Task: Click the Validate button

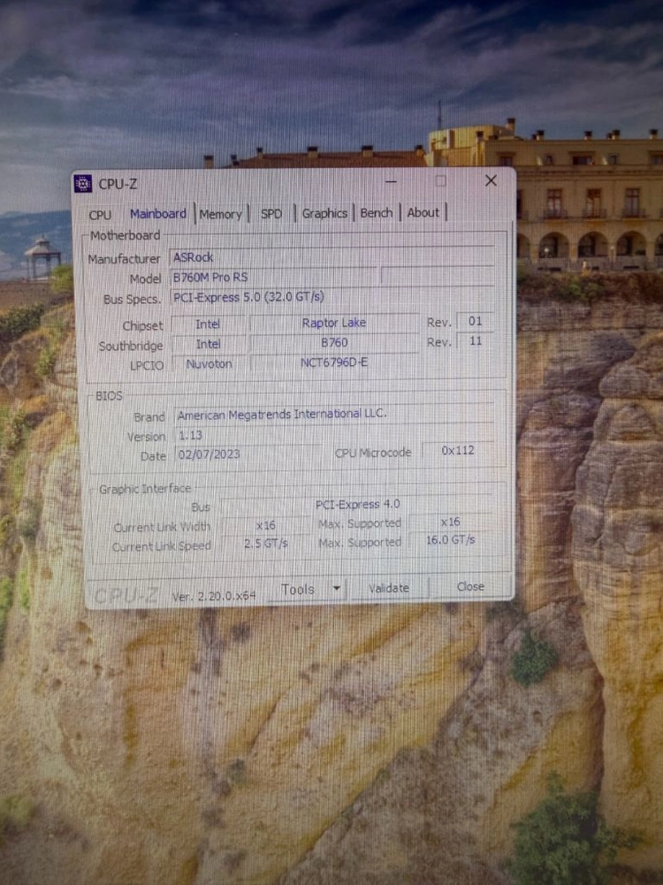Action: pos(389,588)
